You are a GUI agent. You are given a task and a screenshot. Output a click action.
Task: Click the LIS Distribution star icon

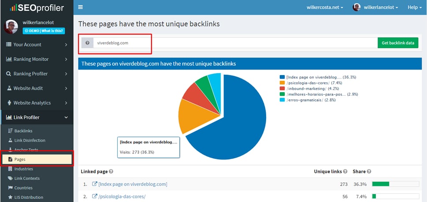10,197
